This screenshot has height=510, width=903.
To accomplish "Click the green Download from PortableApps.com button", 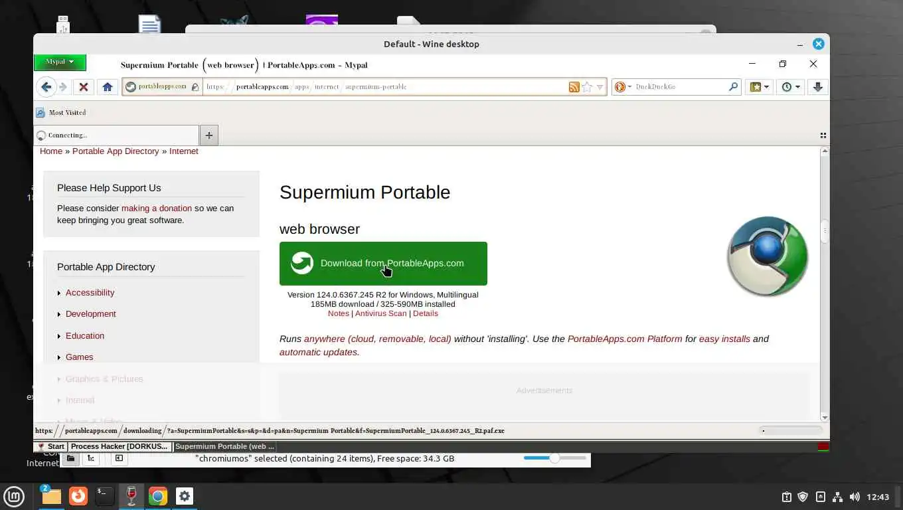I will 383,264.
